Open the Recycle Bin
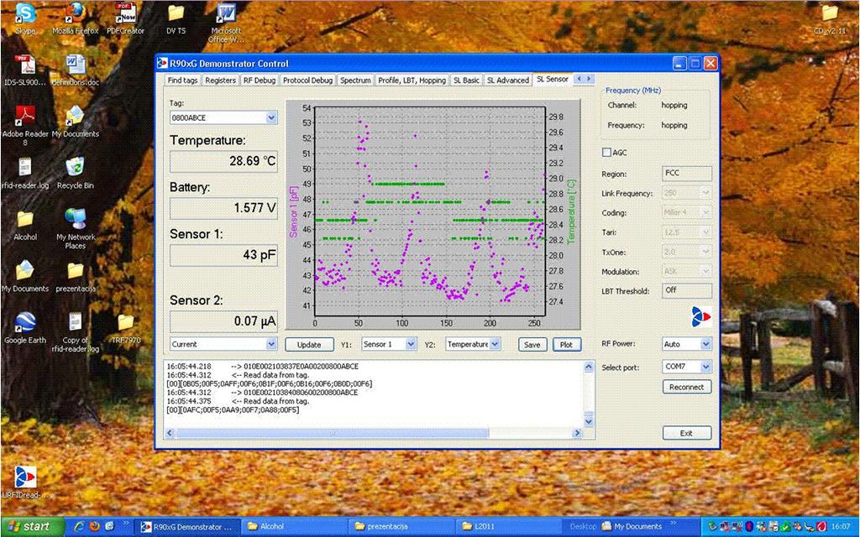 coord(75,173)
